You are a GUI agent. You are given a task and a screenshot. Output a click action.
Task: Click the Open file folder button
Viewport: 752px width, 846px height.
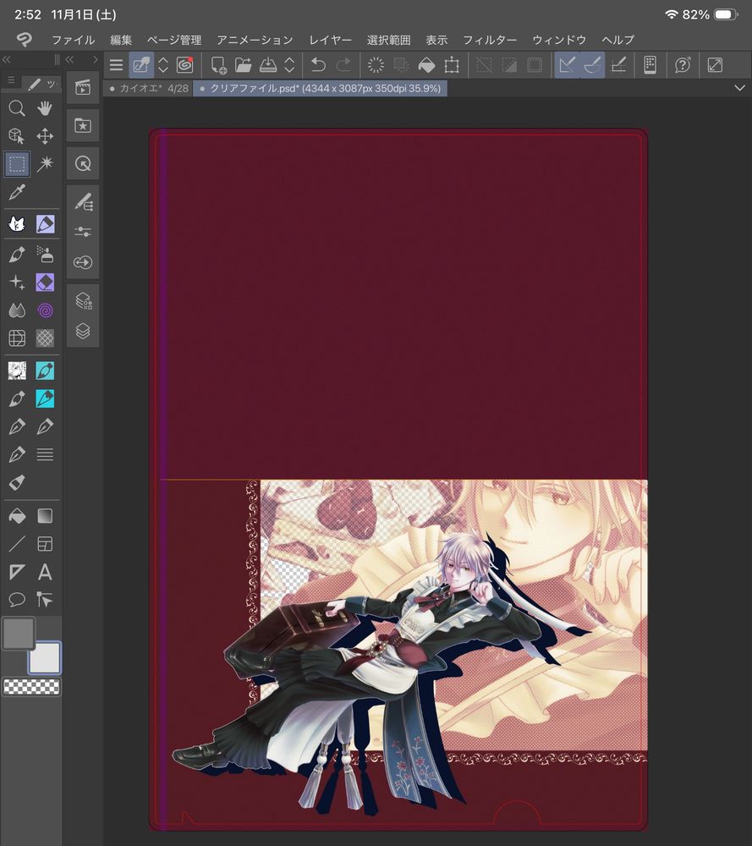coord(244,65)
